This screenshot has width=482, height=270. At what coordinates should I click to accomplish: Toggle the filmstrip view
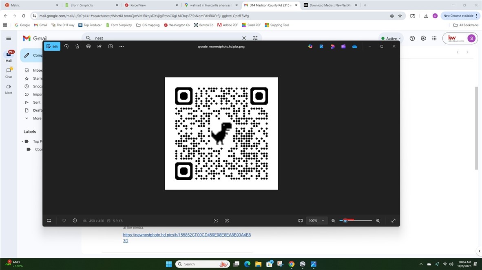tap(49, 220)
